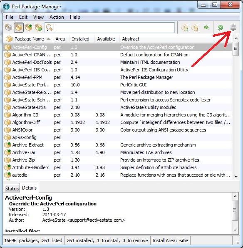Image resolution: width=243 pixels, height=248 pixels.
Task: Click the 'Install Area: site' status entry
Action: (x=170, y=240)
